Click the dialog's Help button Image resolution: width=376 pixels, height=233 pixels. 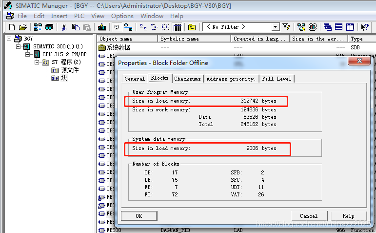coord(349,216)
